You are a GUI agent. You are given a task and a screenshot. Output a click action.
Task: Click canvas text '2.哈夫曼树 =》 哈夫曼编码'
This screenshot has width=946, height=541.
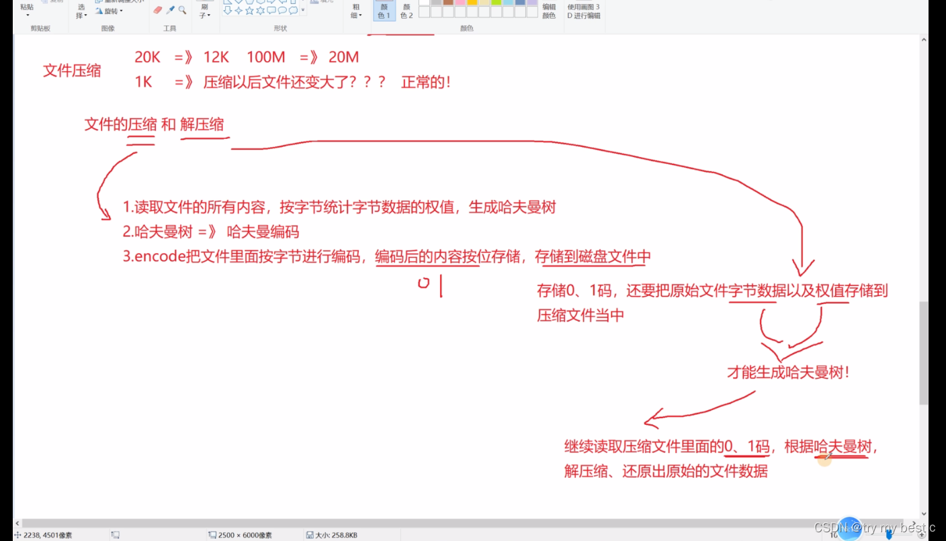[211, 232]
